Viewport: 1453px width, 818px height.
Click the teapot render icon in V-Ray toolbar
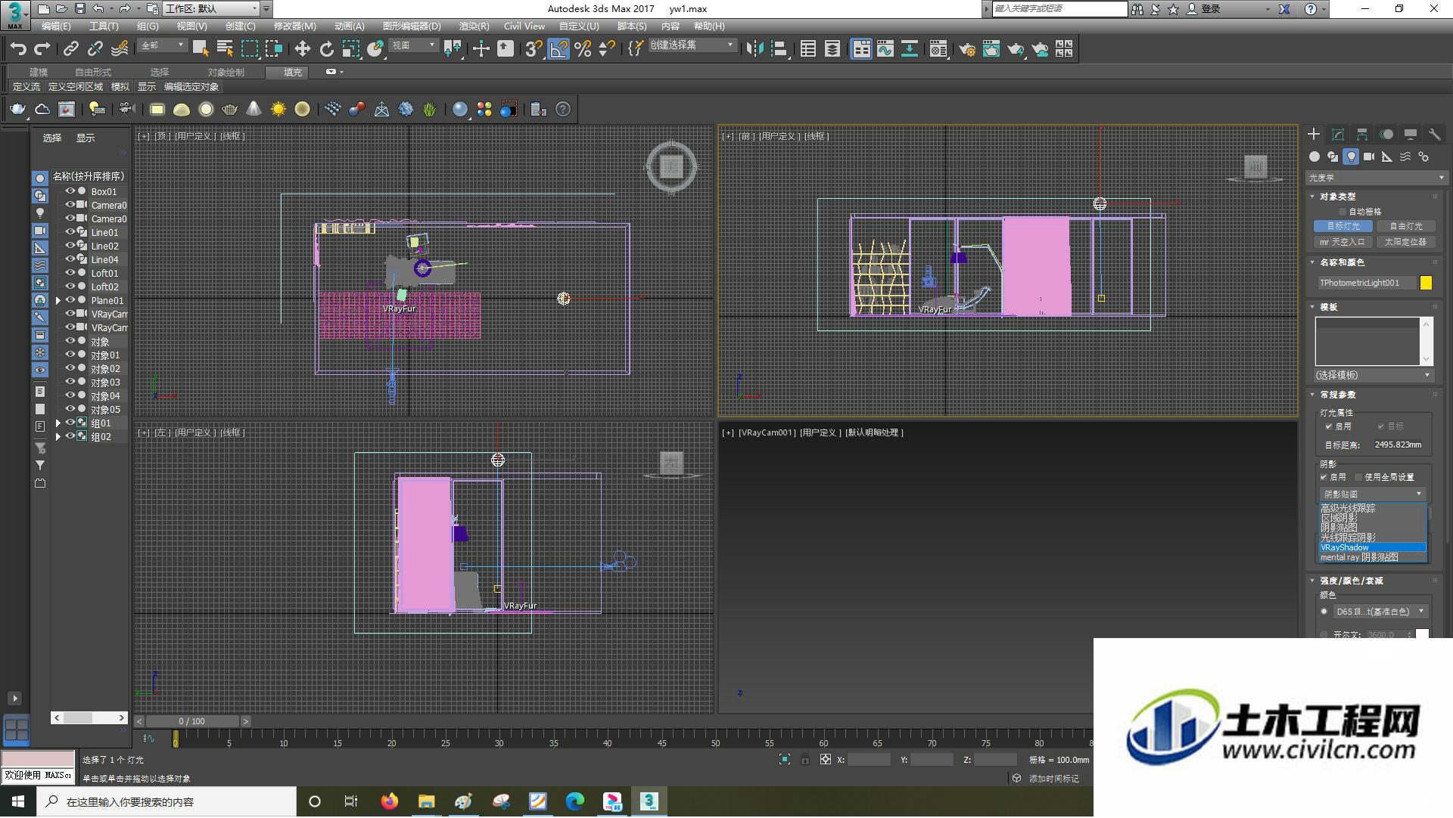pyautogui.click(x=17, y=110)
